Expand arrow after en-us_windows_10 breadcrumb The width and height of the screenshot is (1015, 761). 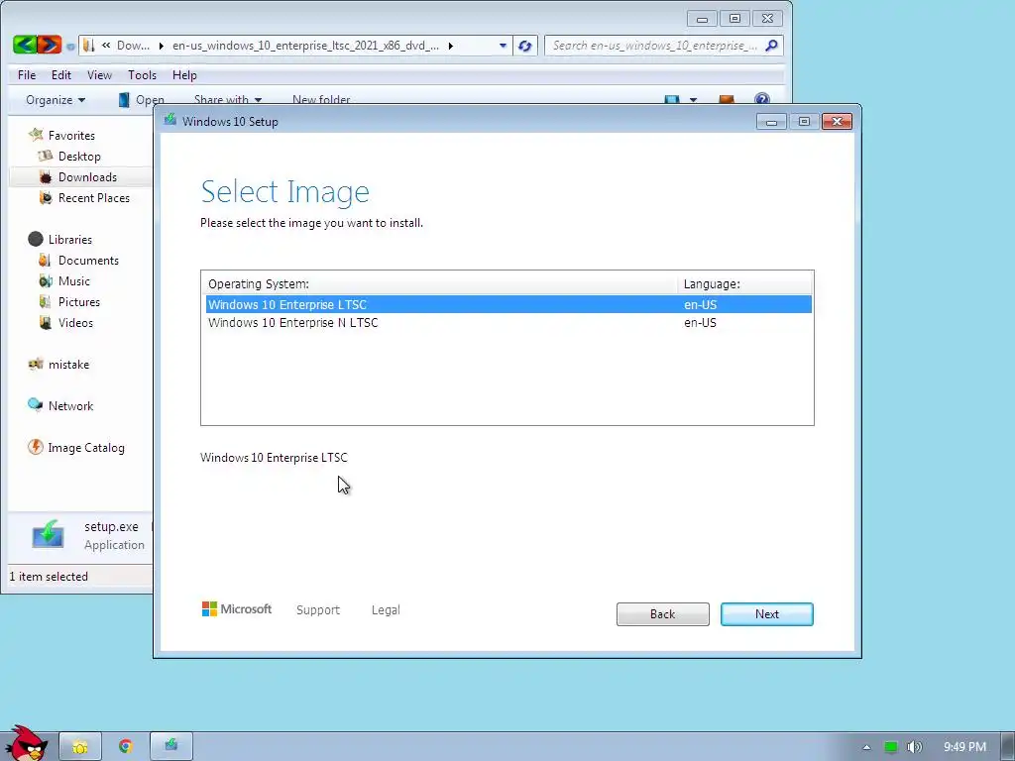[451, 46]
